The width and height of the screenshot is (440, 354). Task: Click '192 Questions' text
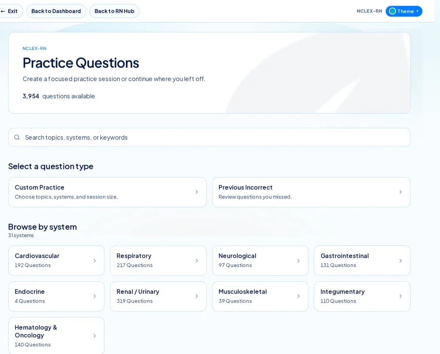[x=33, y=265]
